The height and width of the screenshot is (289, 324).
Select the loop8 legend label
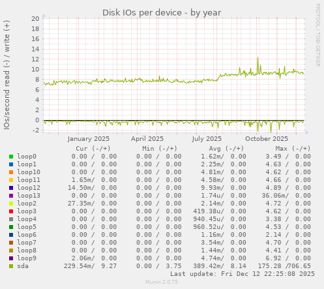click(x=27, y=251)
